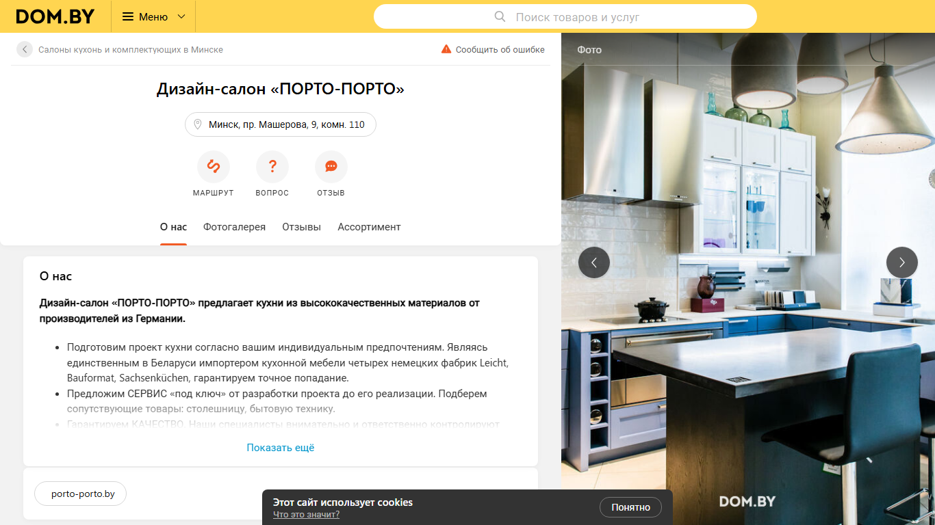Image resolution: width=935 pixels, height=525 pixels.
Task: Click the map pin icon in address
Action: click(x=198, y=124)
